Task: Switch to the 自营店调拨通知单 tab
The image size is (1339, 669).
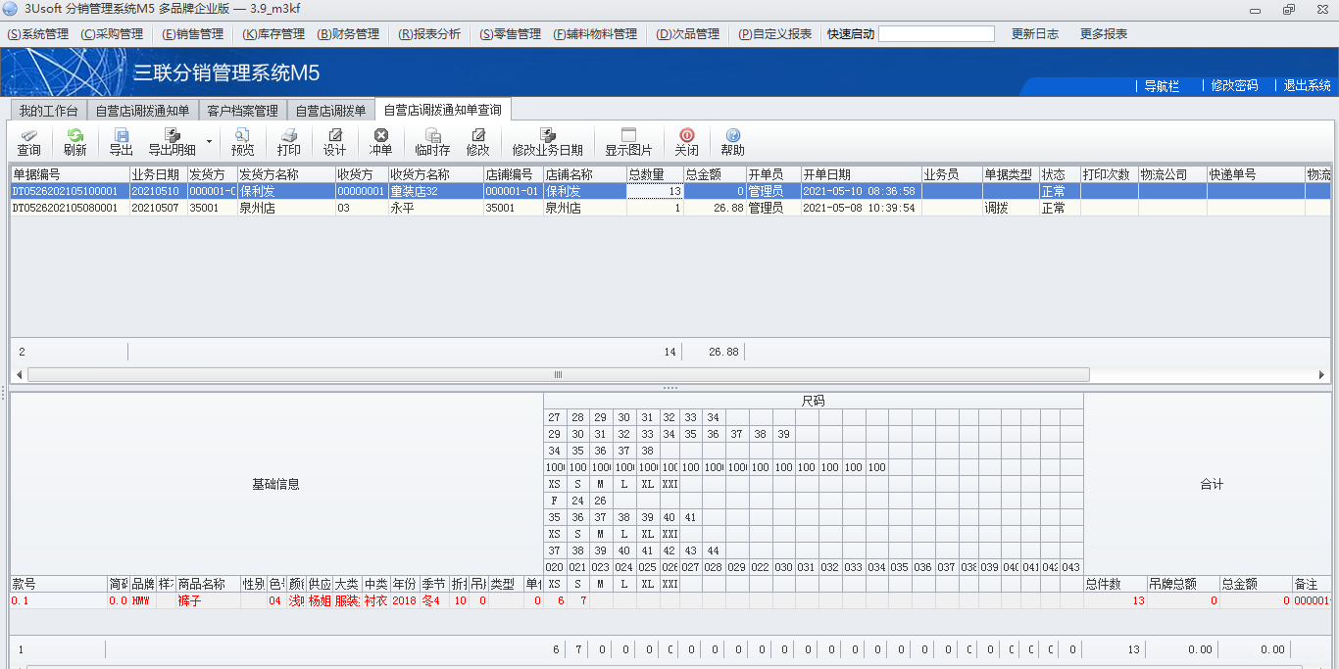Action: [142, 110]
